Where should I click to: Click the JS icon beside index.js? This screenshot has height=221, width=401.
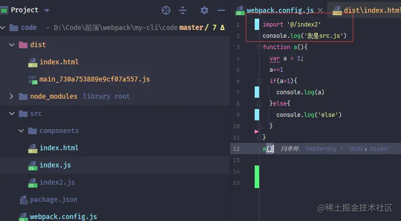(x=33, y=166)
